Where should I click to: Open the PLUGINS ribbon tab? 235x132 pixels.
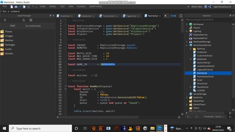pyautogui.click(x=81, y=7)
